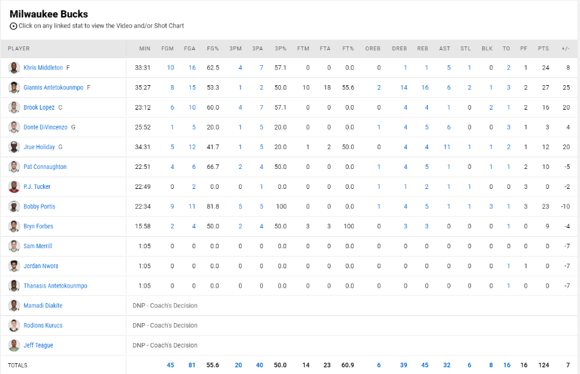Click Bryn Forbes's headshot photo

click(x=14, y=226)
